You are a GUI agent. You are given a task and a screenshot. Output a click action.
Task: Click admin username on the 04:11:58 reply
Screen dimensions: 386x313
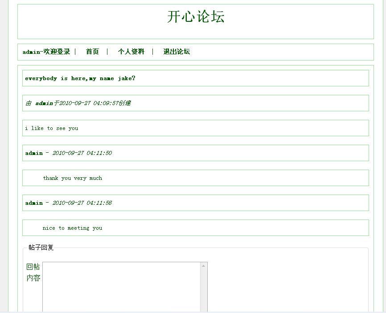click(34, 203)
